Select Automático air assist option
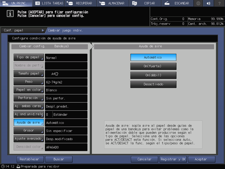This screenshot has height=169, width=225. [153, 57]
